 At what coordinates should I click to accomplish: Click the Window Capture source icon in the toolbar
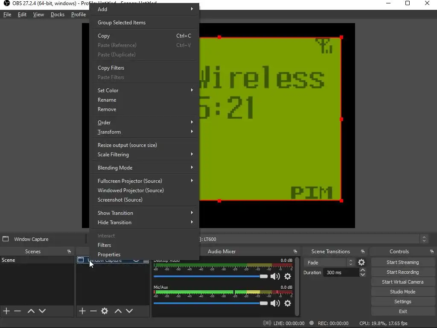click(6, 239)
